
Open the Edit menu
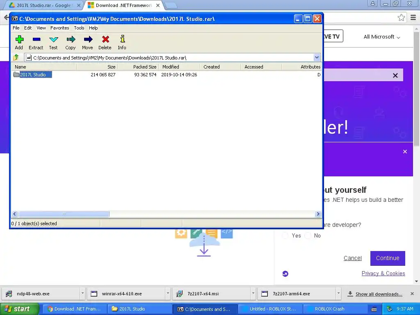coord(28,28)
